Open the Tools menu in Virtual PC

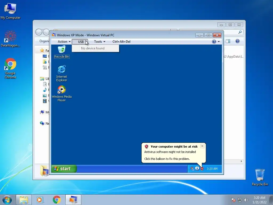100,41
